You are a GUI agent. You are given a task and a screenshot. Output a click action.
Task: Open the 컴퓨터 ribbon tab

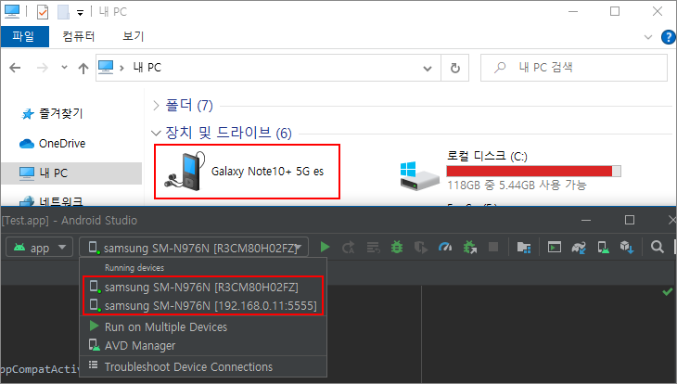click(79, 36)
